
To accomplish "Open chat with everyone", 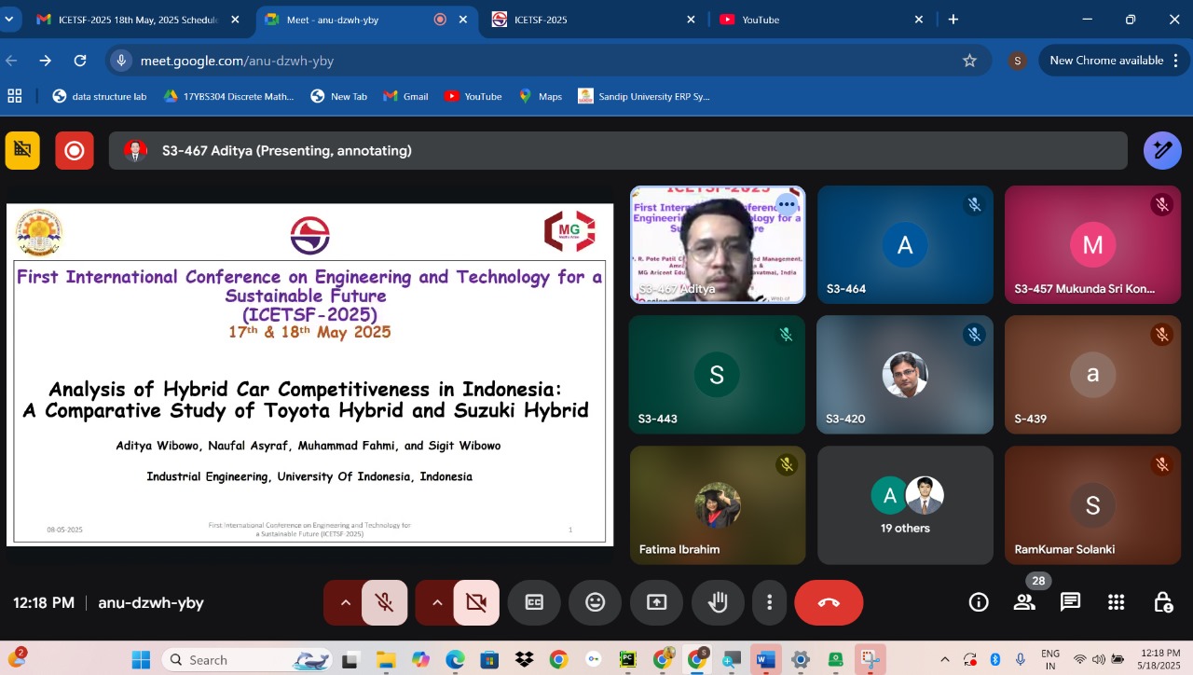I will (x=1070, y=602).
